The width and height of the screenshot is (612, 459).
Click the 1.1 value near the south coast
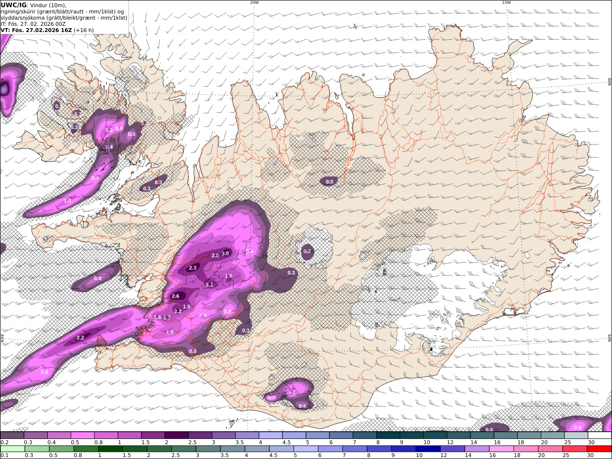(292, 392)
